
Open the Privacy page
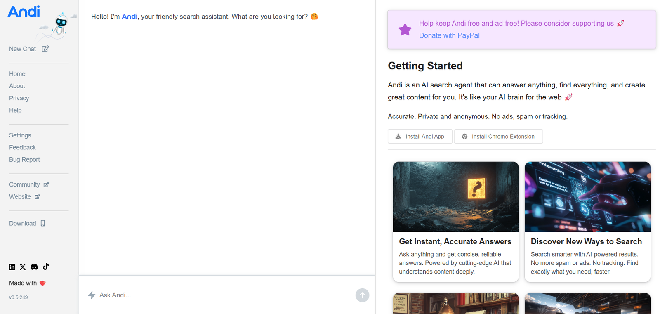click(x=19, y=98)
